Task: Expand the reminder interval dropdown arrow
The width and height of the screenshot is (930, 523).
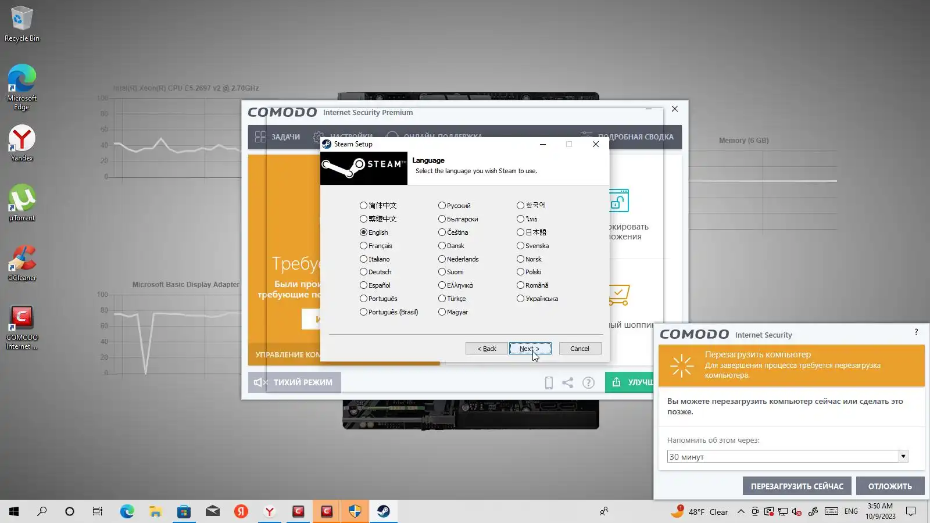Action: (903, 457)
